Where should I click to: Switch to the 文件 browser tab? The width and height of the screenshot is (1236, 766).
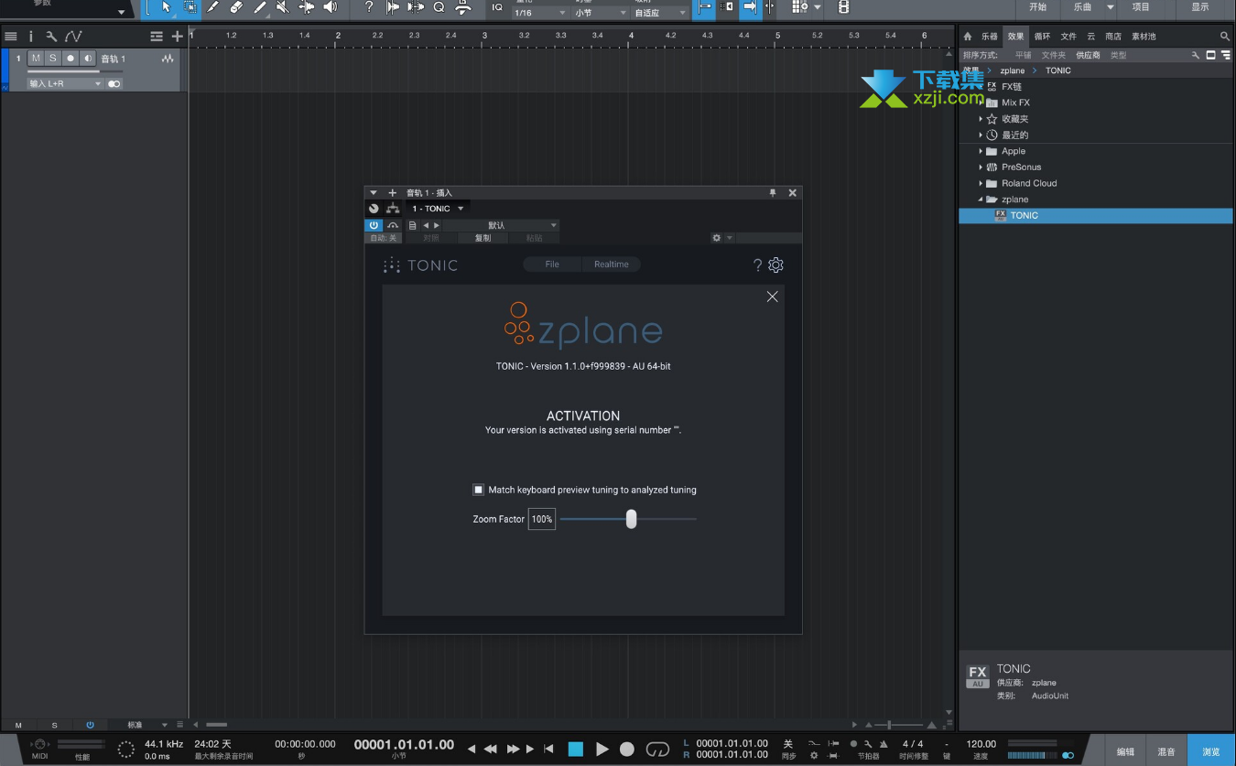click(1068, 37)
